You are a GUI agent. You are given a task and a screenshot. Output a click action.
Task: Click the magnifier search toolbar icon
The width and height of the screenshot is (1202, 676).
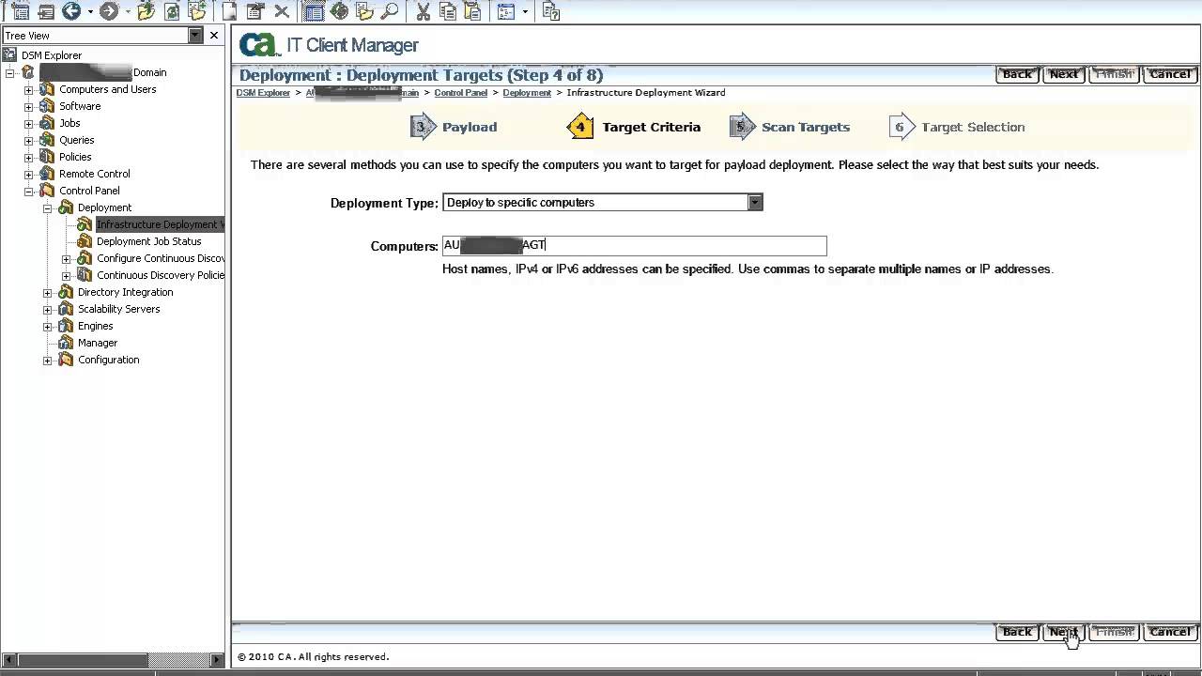click(390, 11)
